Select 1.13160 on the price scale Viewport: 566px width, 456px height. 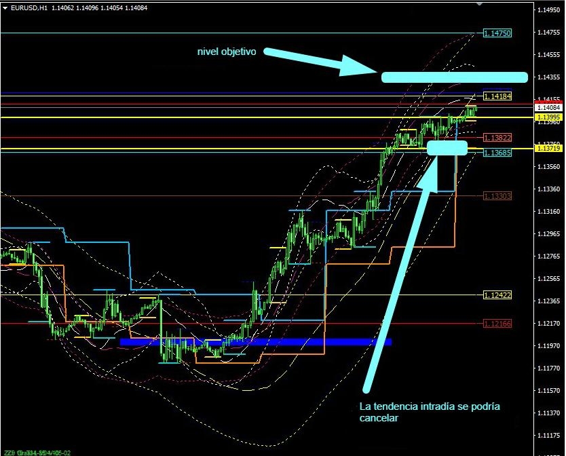coord(548,212)
